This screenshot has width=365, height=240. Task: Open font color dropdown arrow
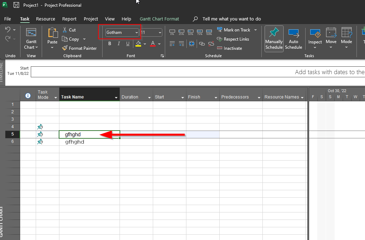pyautogui.click(x=159, y=44)
